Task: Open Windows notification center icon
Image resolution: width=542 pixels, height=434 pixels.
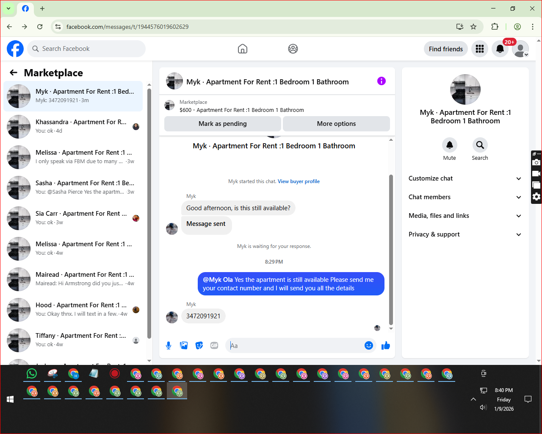Action: pyautogui.click(x=528, y=399)
